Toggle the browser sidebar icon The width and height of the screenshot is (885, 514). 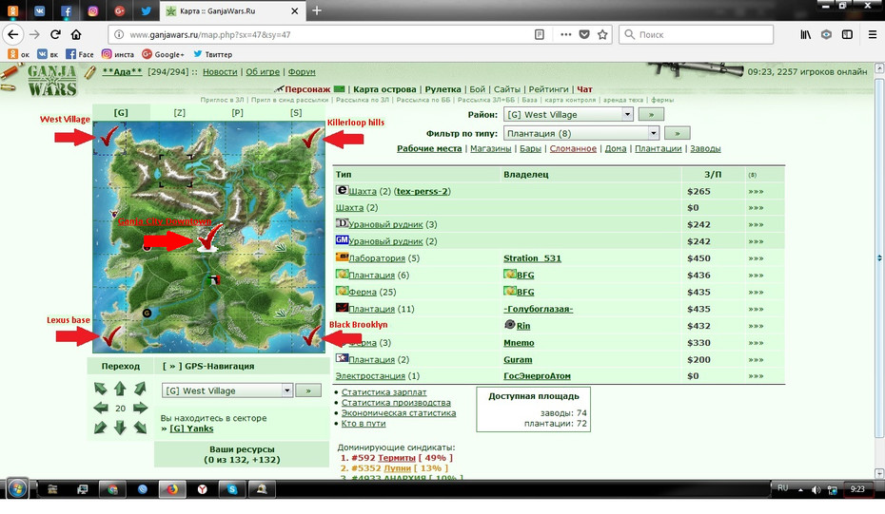847,34
